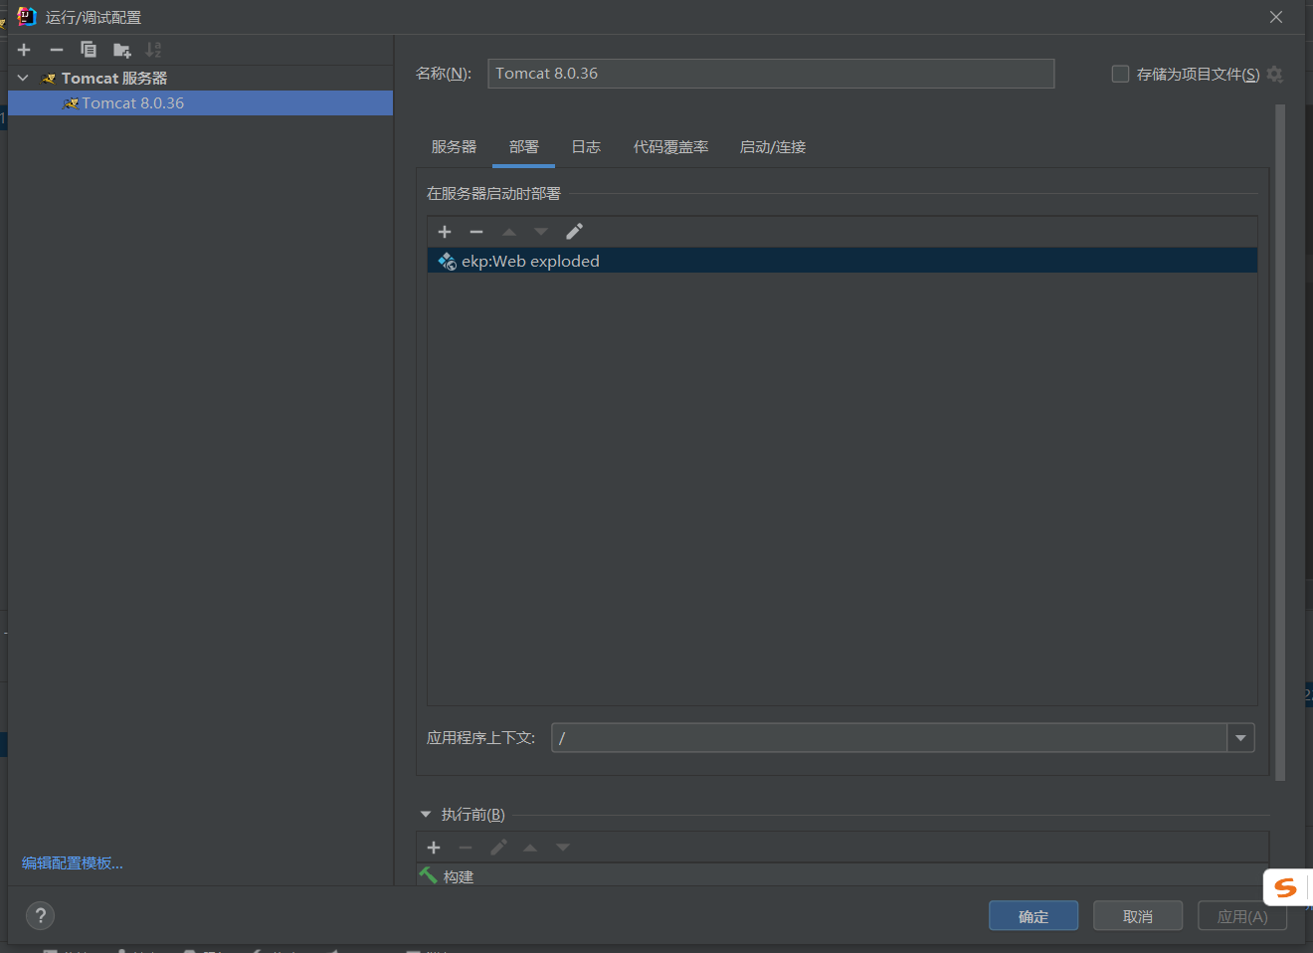Open 编辑配置模板 link

click(x=73, y=863)
